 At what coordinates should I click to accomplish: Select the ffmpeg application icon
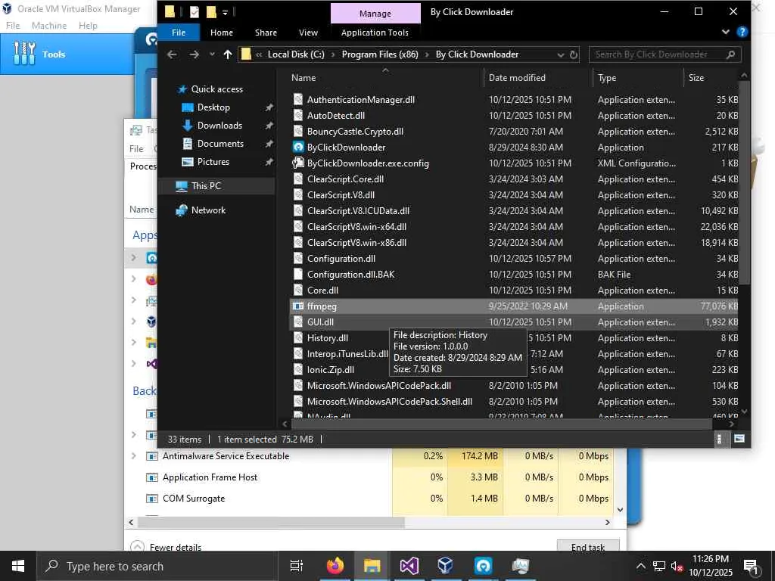point(298,306)
